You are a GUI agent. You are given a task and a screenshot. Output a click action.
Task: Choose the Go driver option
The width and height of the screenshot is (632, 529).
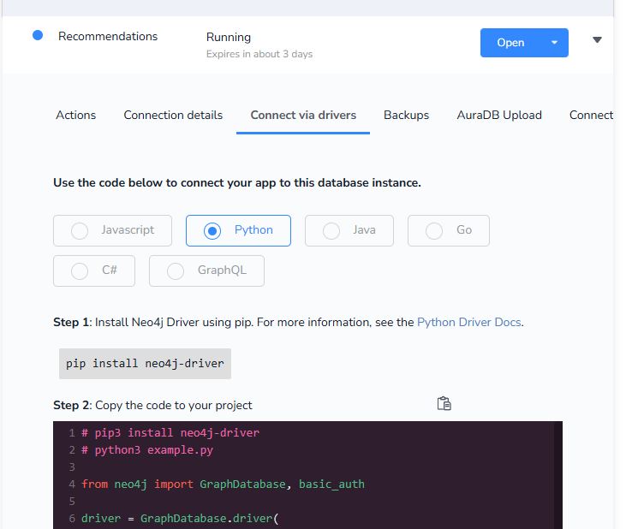point(449,230)
